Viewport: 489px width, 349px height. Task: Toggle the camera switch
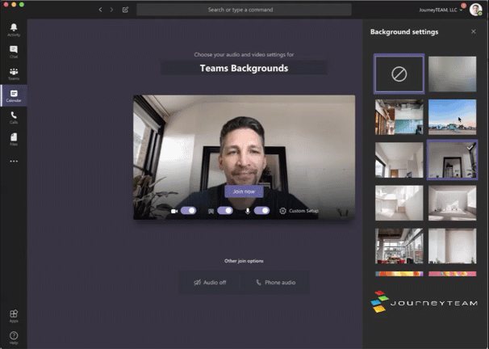[x=188, y=211]
